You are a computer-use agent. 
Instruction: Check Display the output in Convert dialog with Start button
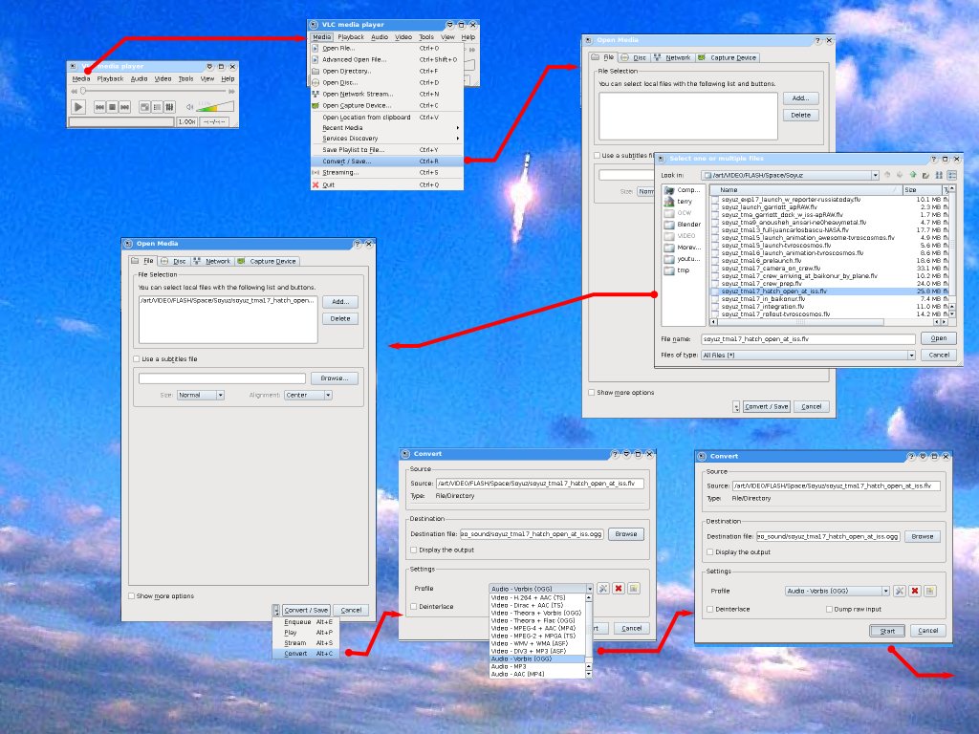click(710, 552)
